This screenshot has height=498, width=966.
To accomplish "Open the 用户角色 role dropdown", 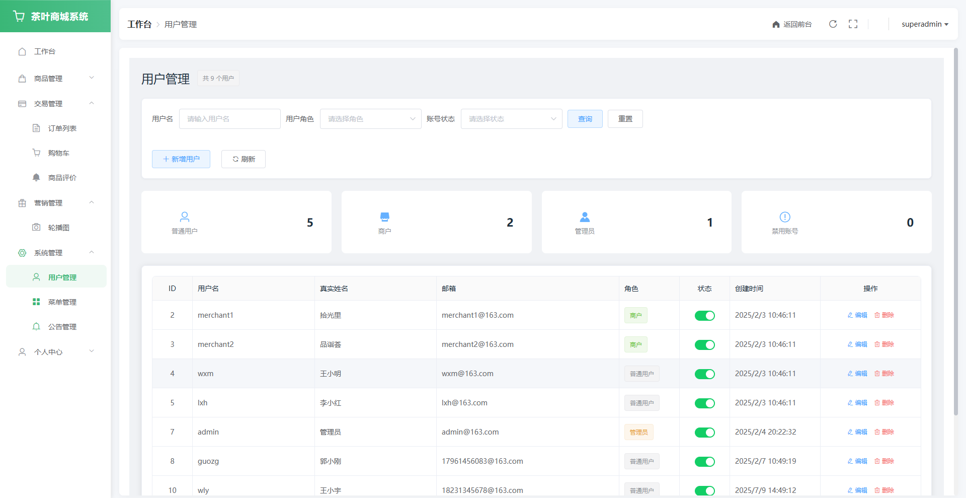I will tap(370, 119).
